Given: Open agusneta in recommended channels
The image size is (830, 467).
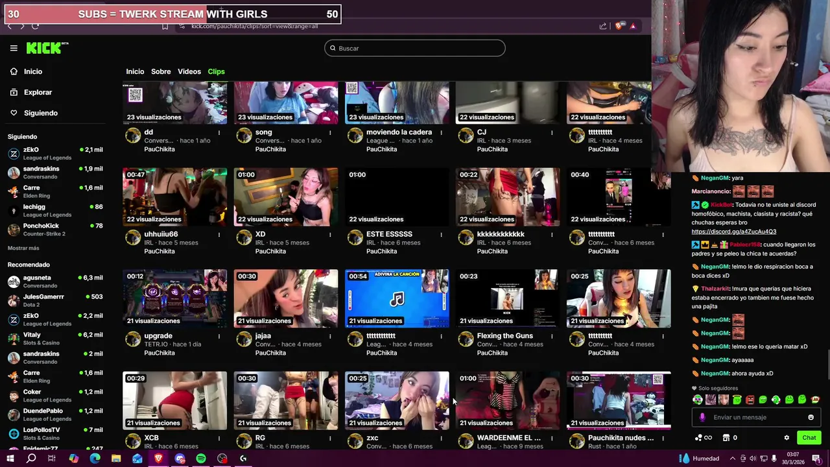Looking at the screenshot, I should [55, 281].
